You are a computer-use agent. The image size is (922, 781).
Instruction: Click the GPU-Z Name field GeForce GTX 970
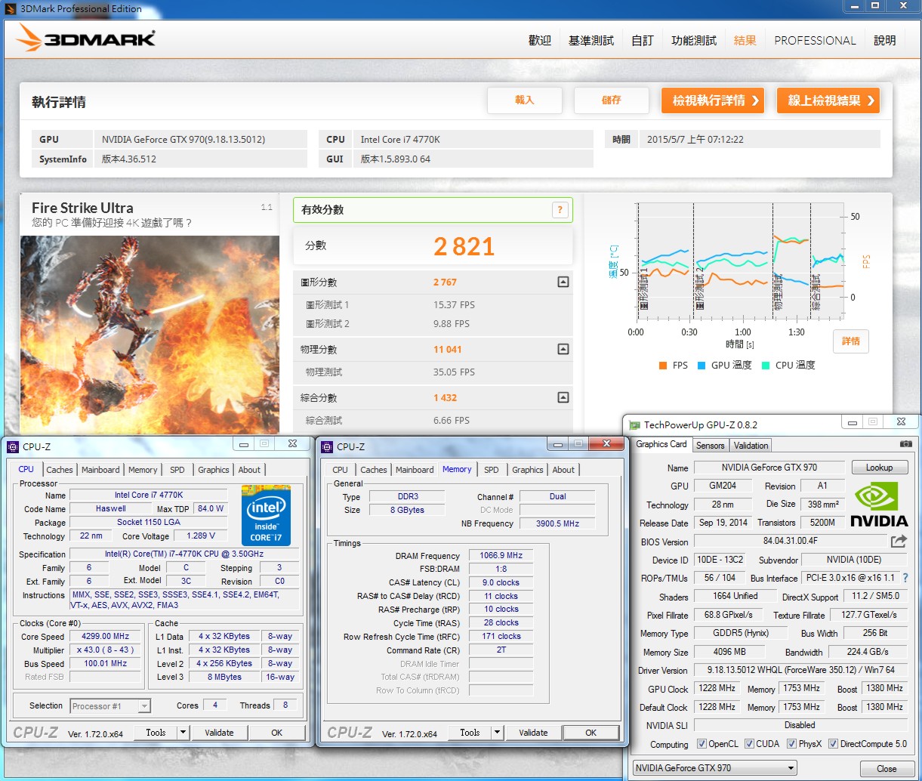(x=769, y=468)
